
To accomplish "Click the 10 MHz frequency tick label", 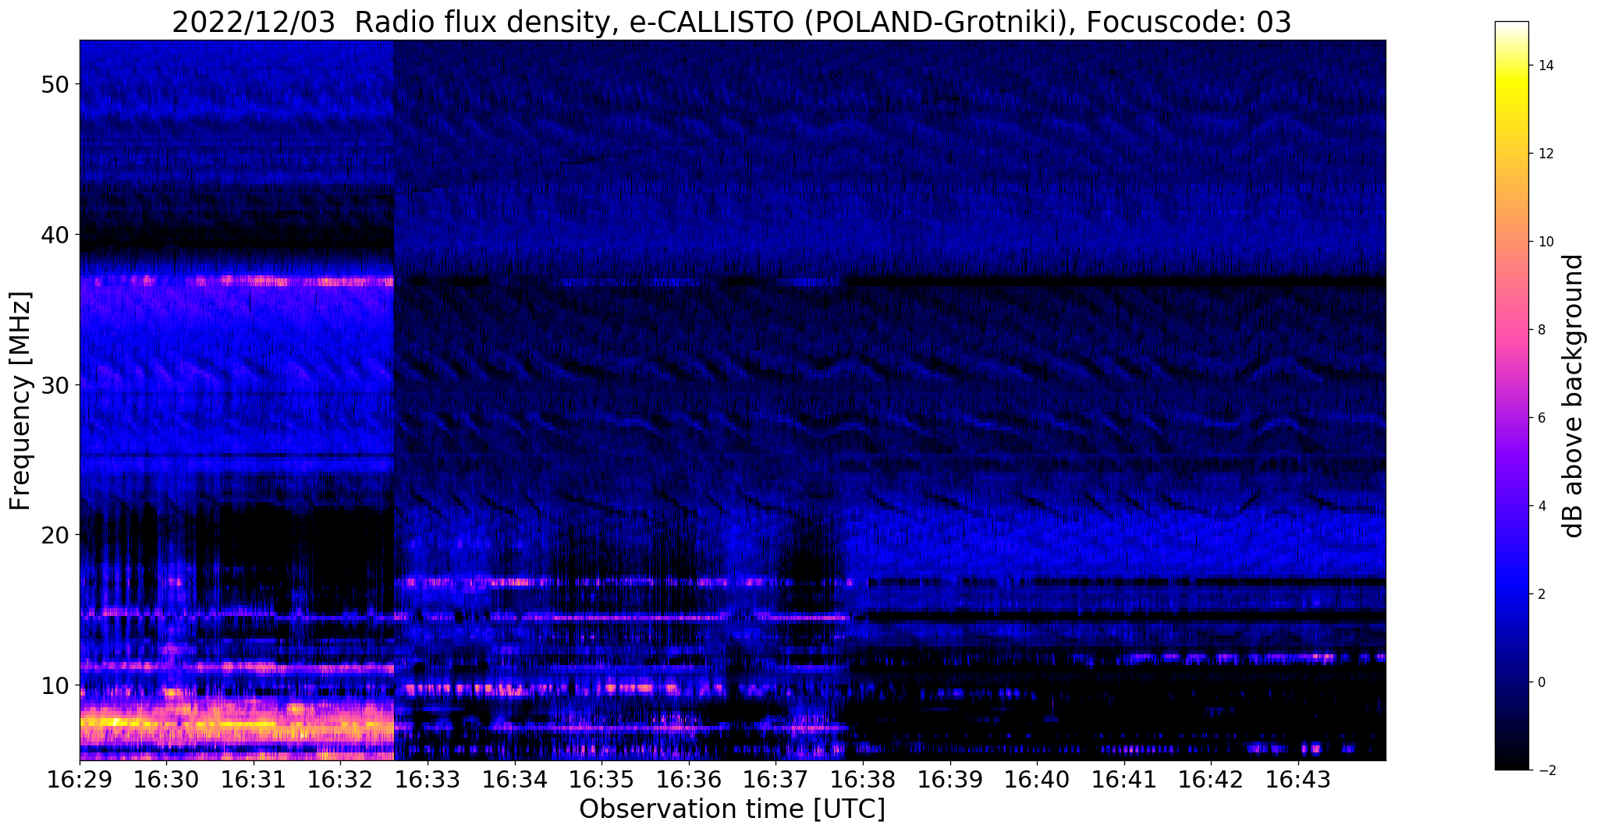I will (x=55, y=685).
